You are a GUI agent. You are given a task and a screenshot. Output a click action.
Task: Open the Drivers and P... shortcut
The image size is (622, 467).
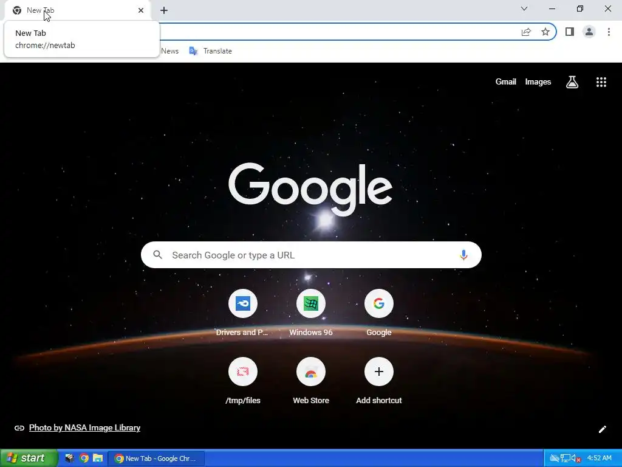point(243,313)
